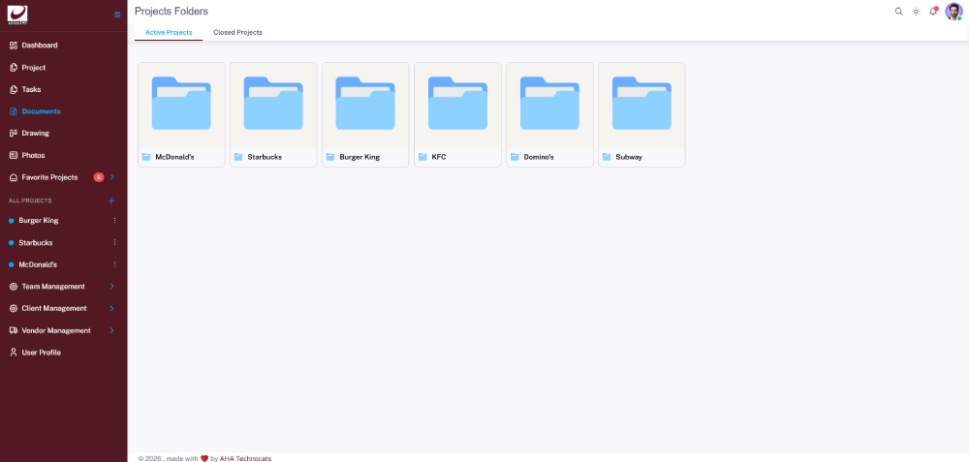This screenshot has height=462, width=969.
Task: Click the search magnifier icon
Action: tap(898, 12)
